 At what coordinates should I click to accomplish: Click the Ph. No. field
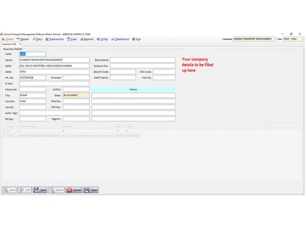33,78
